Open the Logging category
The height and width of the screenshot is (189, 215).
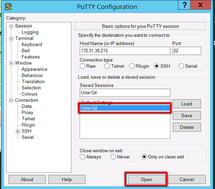click(x=30, y=32)
